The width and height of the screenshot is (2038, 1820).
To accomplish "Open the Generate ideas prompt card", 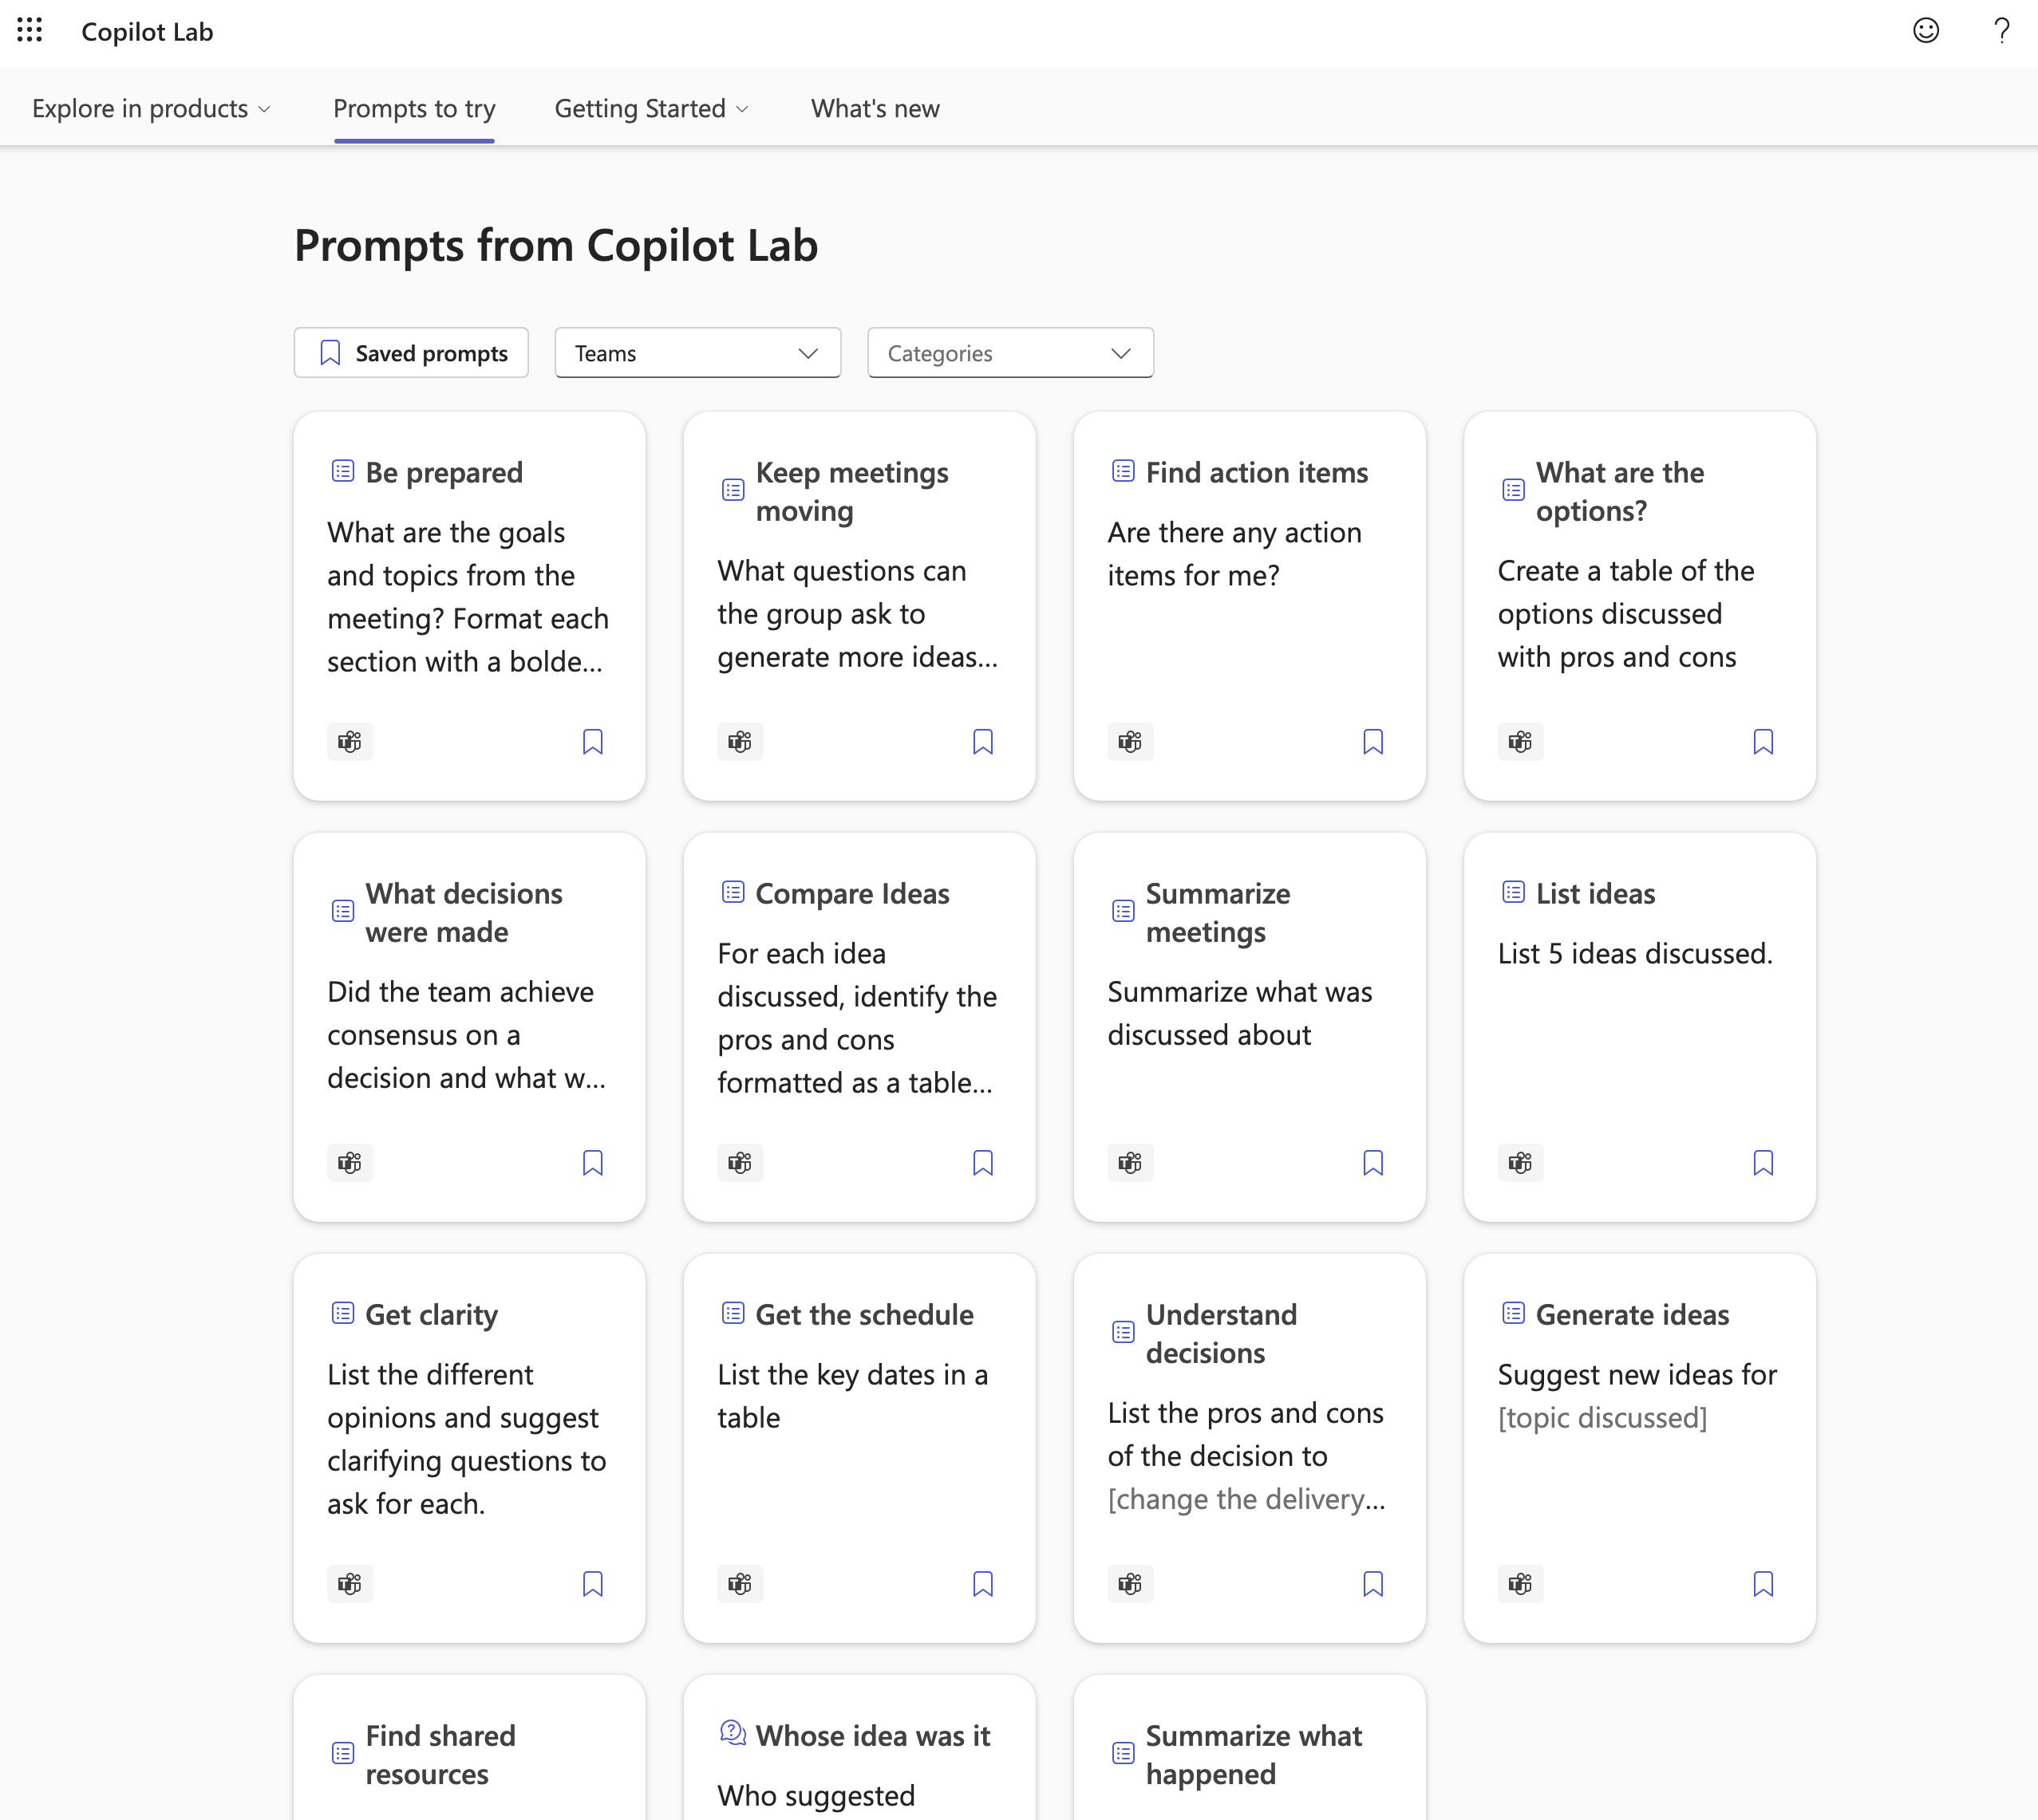I will (x=1640, y=1448).
